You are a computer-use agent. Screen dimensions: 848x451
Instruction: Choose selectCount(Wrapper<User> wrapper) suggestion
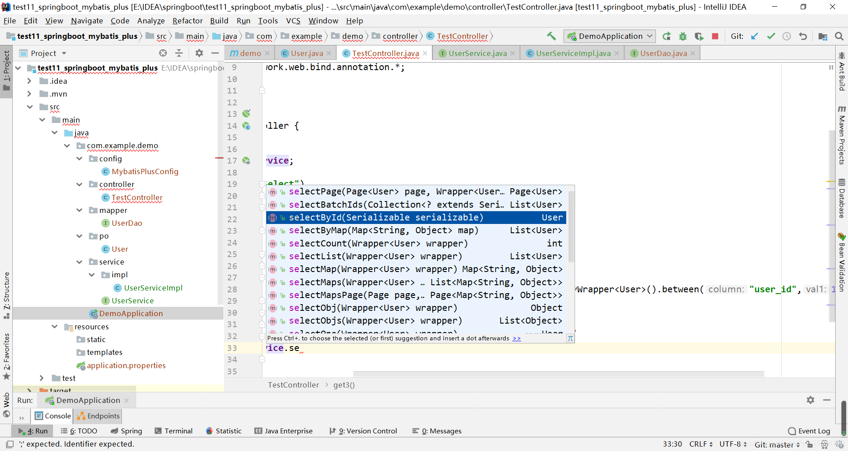[416, 243]
